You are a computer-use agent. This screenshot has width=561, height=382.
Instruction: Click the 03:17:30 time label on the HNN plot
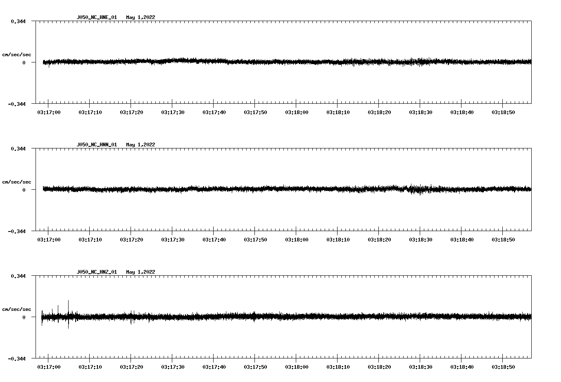click(173, 240)
